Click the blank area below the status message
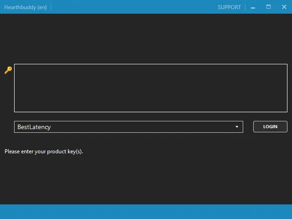The height and width of the screenshot is (219, 292). click(x=146, y=180)
